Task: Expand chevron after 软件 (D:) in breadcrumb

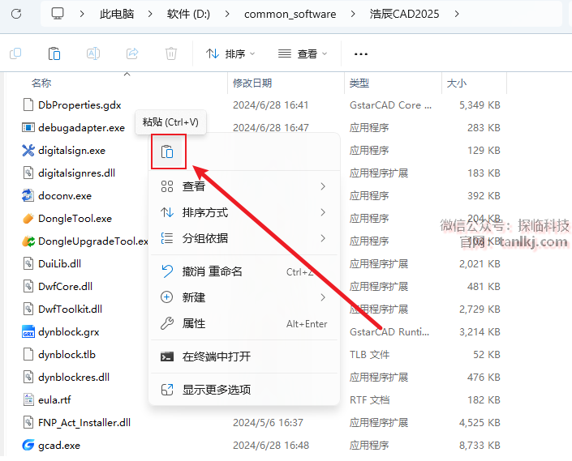Action: (x=227, y=14)
